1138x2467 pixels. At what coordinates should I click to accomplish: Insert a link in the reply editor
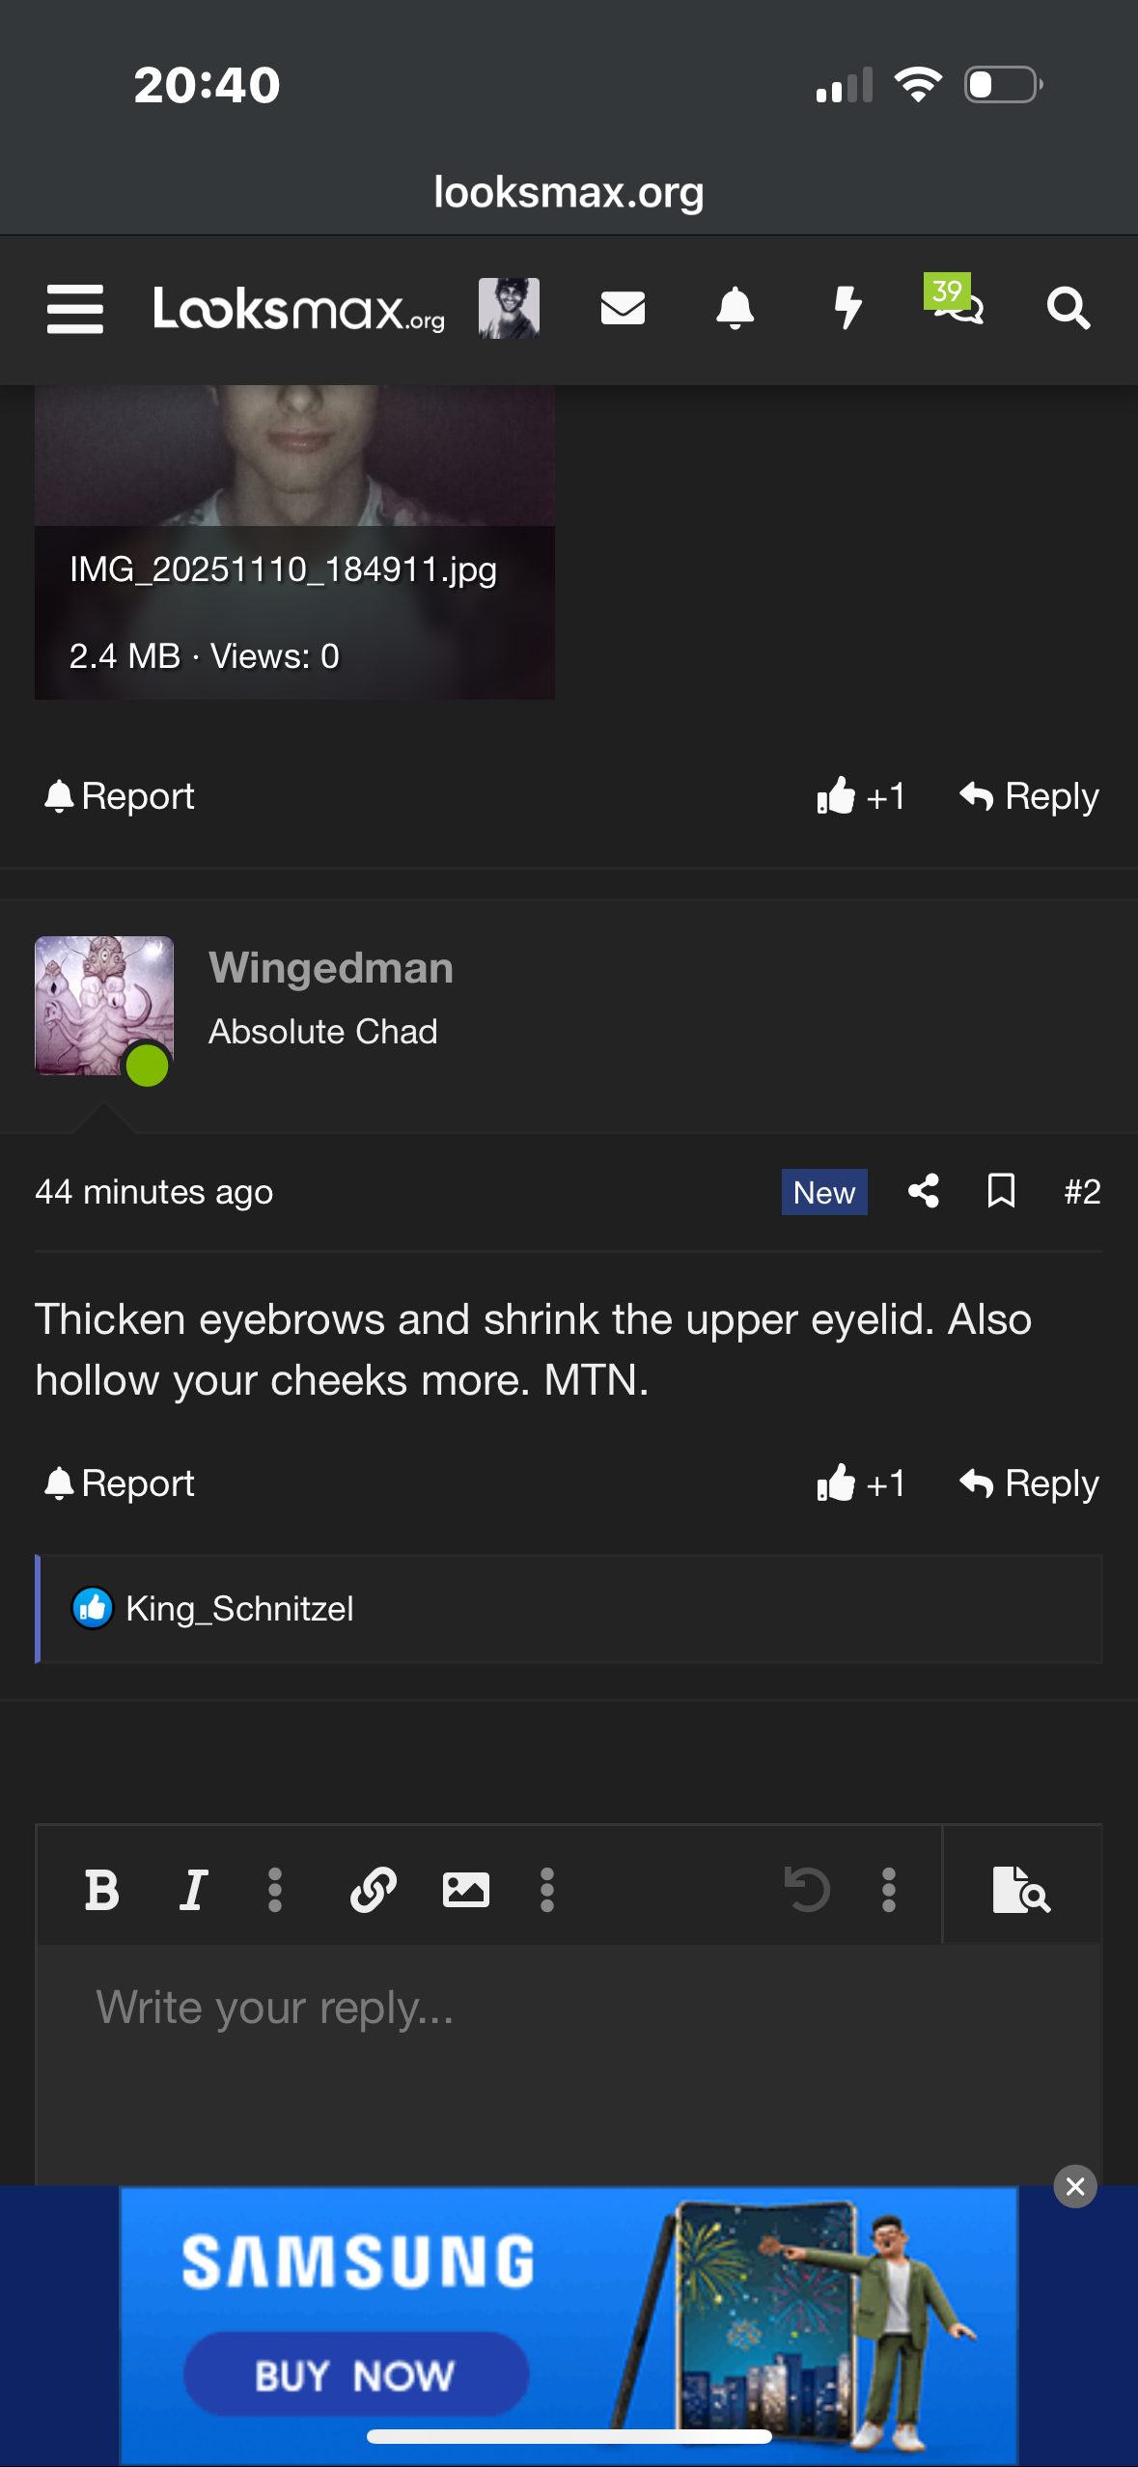coord(374,1889)
